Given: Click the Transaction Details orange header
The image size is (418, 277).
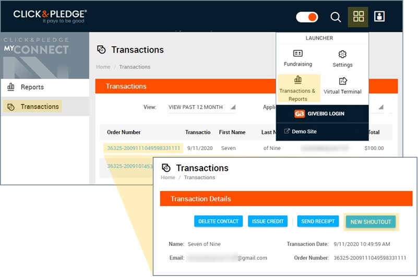Looking at the screenshot, I should click(286, 198).
